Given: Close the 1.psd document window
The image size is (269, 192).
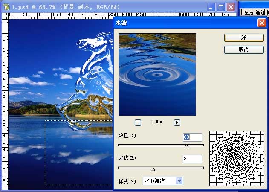Looking at the screenshot, I should coord(231,7).
